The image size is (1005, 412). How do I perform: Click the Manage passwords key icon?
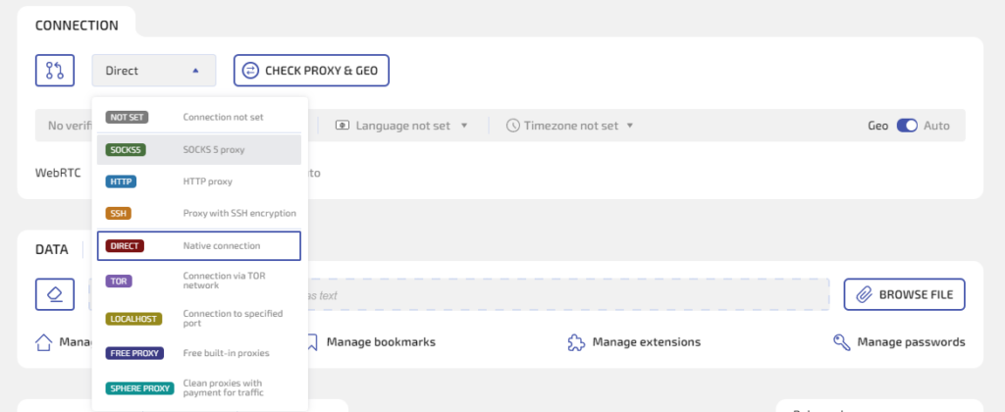pos(841,342)
